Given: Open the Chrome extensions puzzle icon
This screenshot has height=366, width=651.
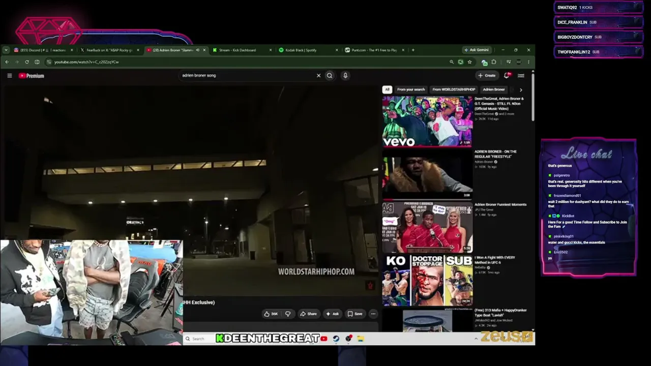Looking at the screenshot, I should click(x=494, y=62).
